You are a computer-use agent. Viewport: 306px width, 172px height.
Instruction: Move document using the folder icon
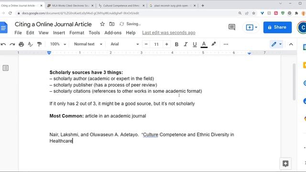[112, 24]
